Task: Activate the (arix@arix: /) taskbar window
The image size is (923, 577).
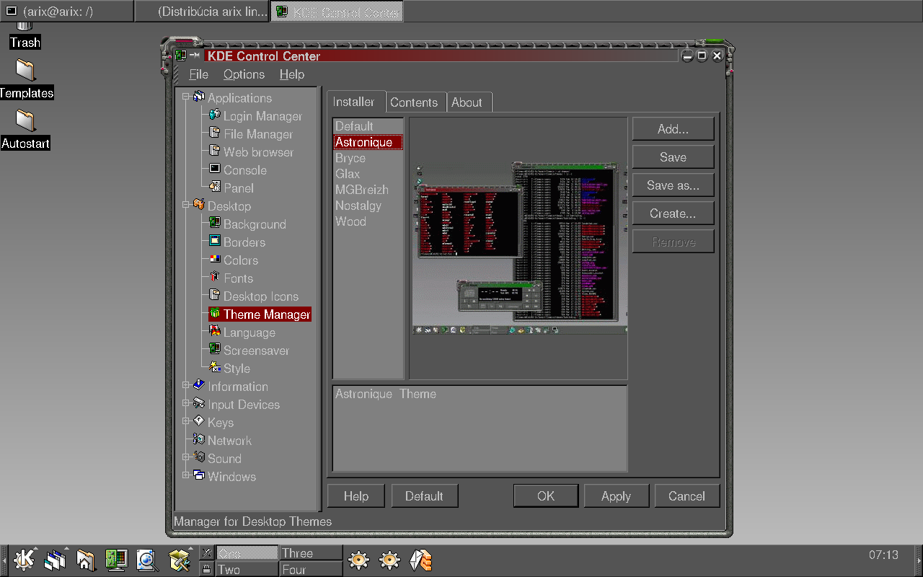Action: tap(67, 12)
